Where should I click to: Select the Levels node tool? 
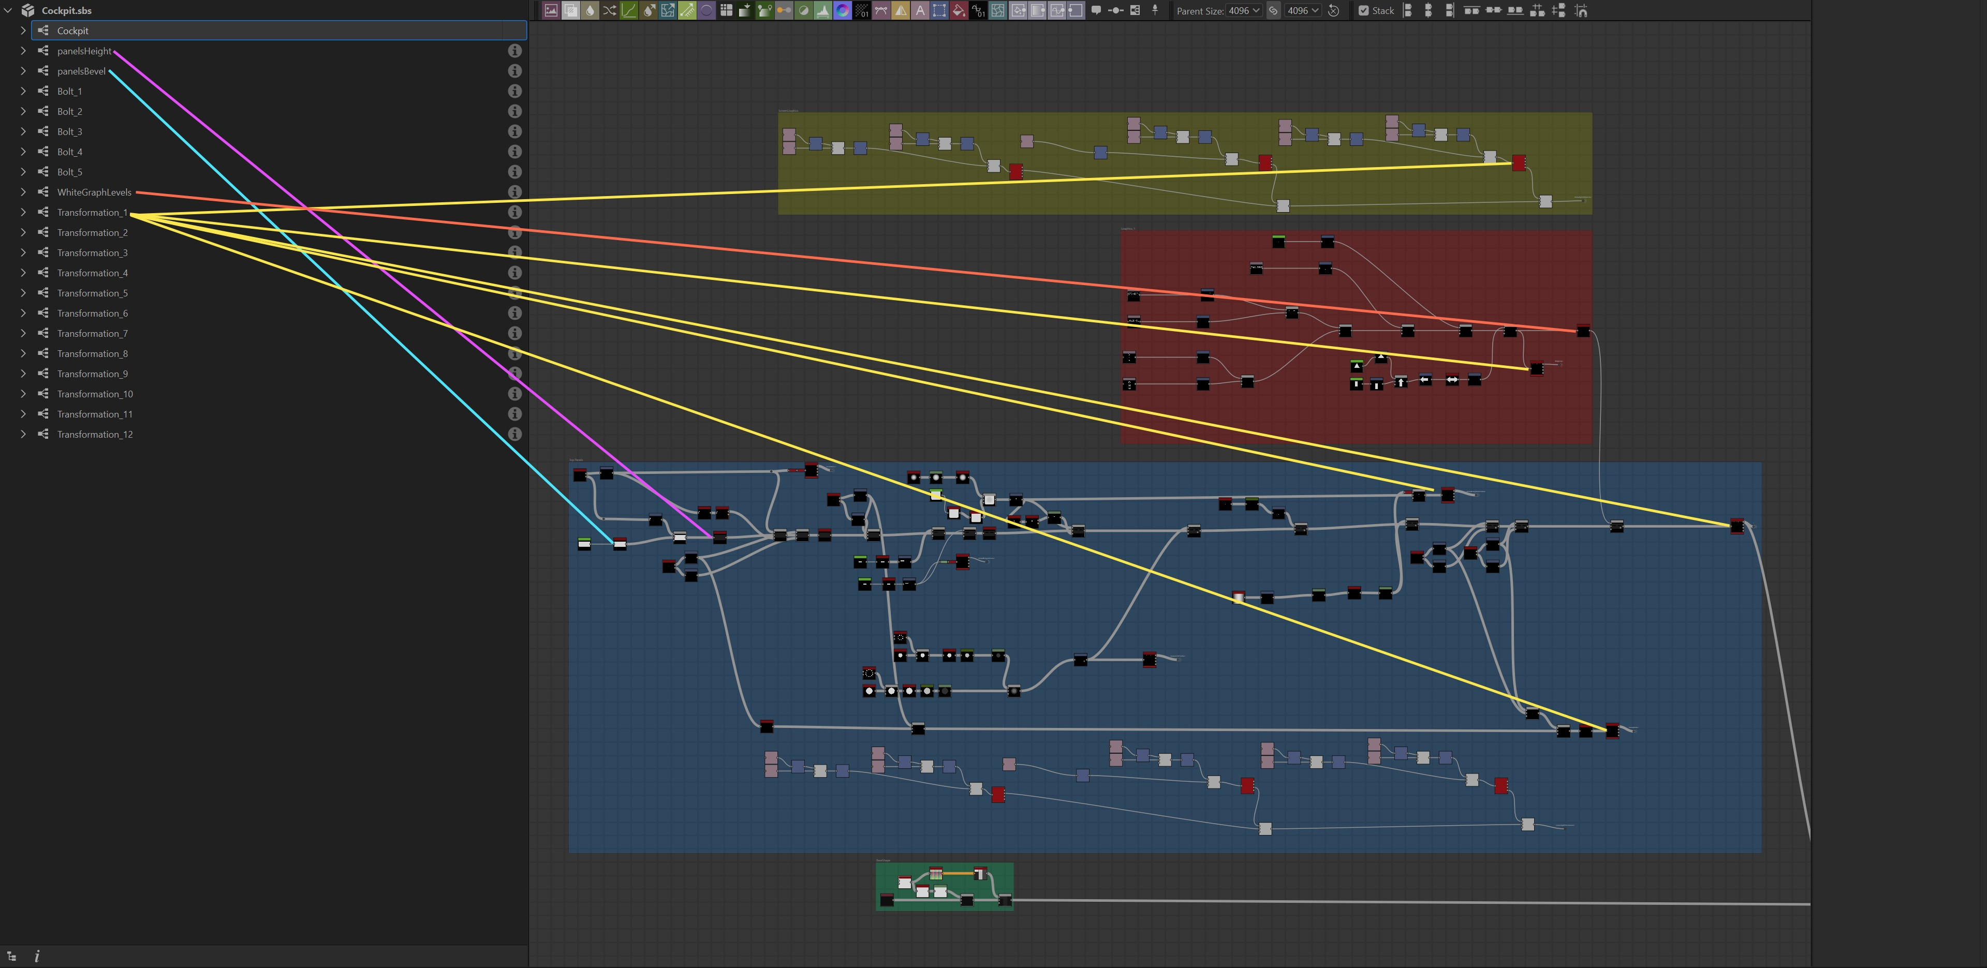coord(822,11)
